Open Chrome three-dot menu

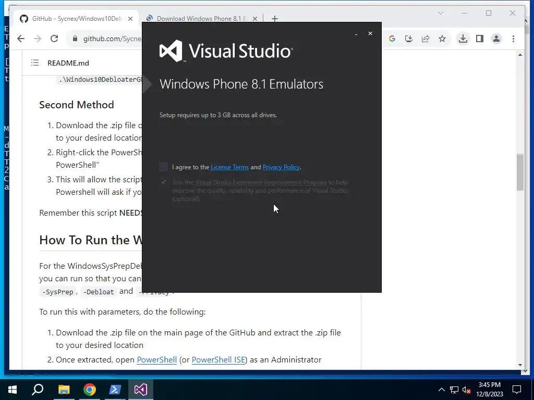[513, 39]
